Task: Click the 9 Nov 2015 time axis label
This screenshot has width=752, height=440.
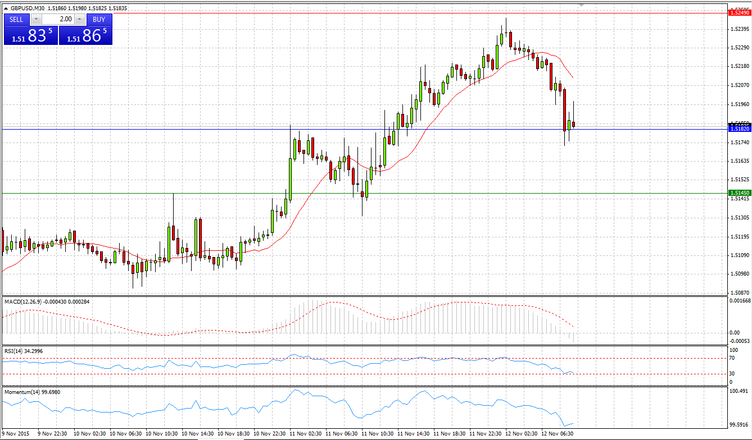Action: point(16,433)
